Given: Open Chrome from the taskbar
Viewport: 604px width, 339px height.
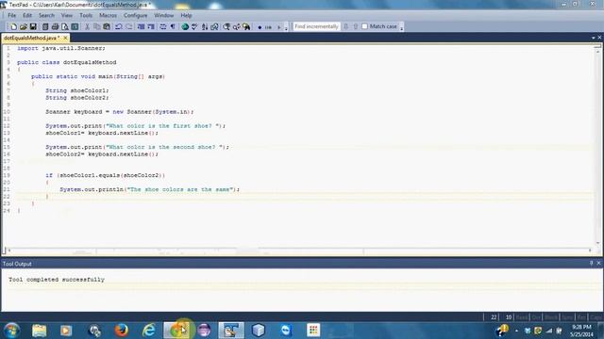Looking at the screenshot, I should (x=176, y=331).
